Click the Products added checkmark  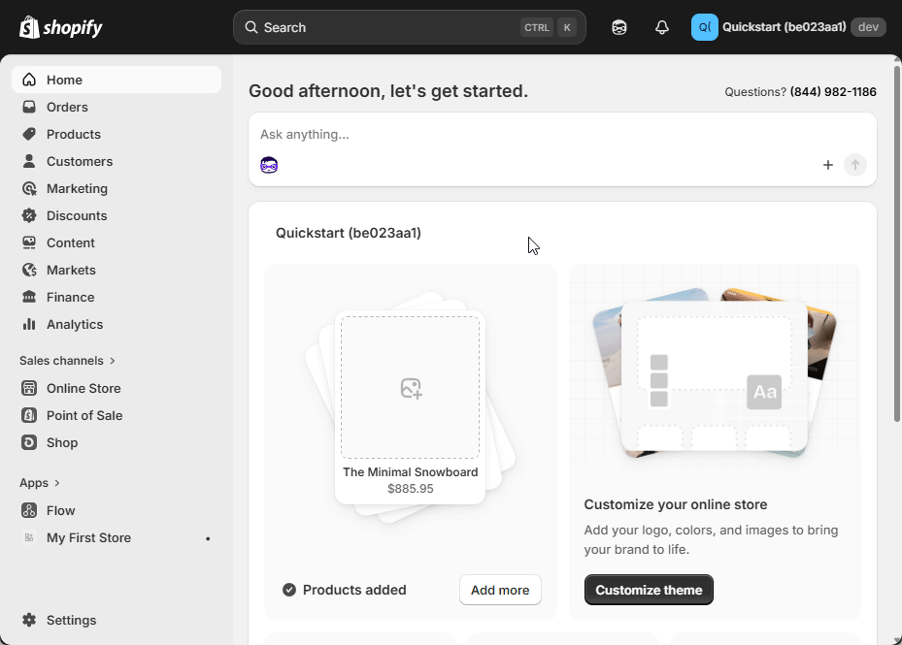(289, 590)
